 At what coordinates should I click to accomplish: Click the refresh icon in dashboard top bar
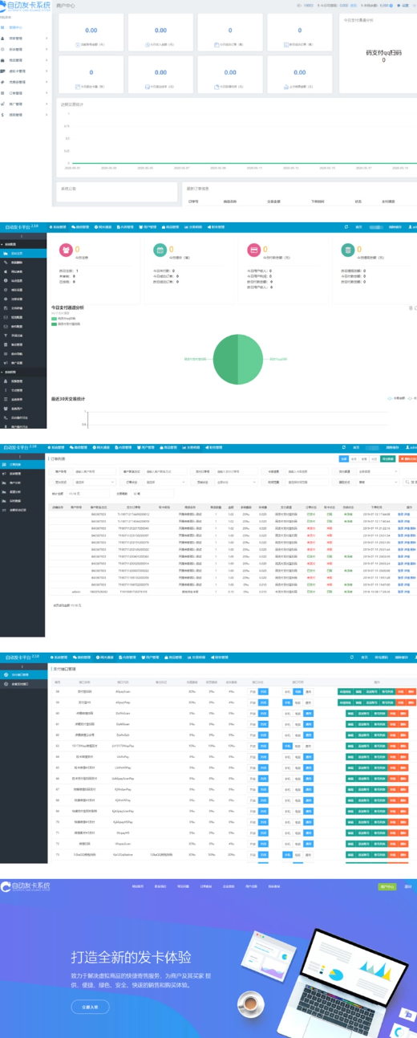(x=346, y=227)
